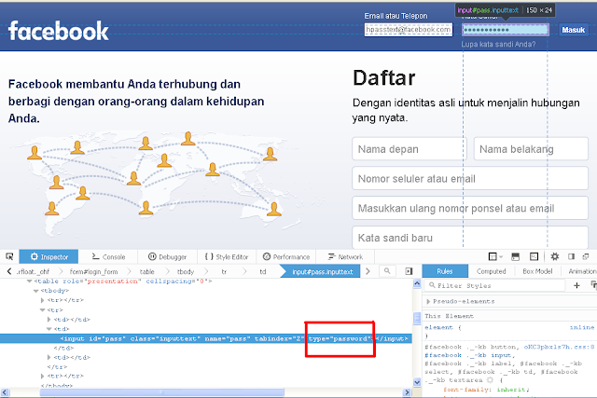Expand the first td node

click(49, 320)
